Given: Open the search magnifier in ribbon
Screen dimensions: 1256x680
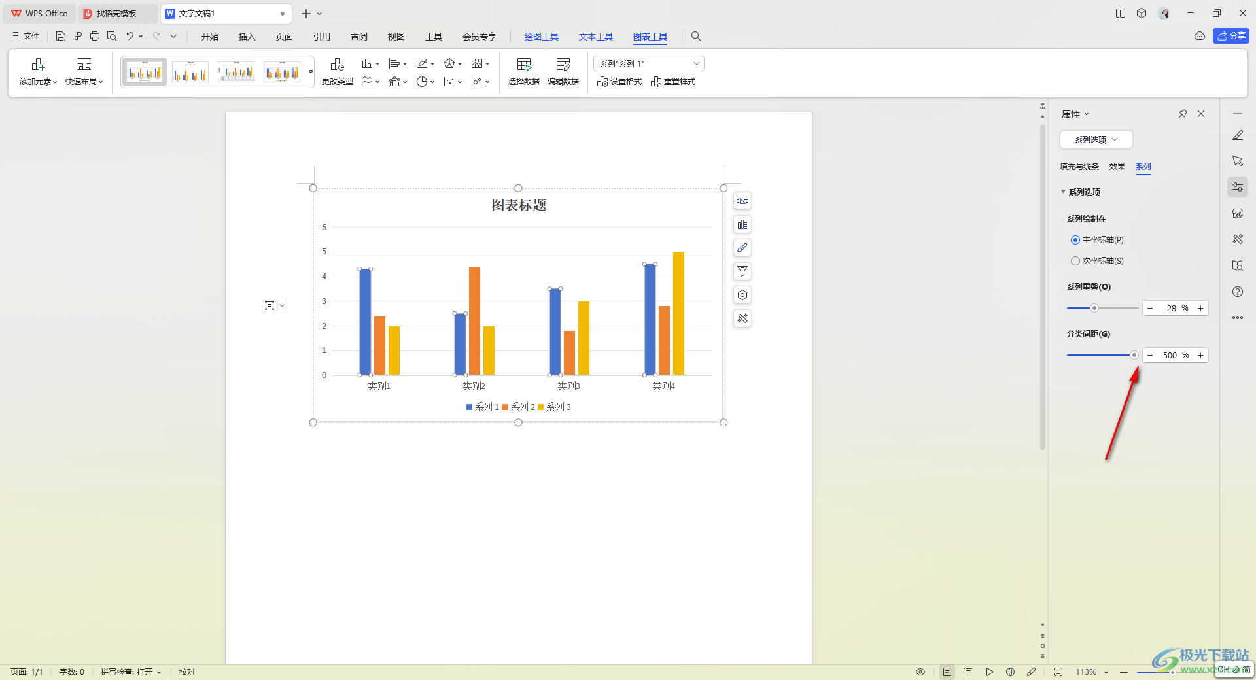Looking at the screenshot, I should tap(696, 37).
